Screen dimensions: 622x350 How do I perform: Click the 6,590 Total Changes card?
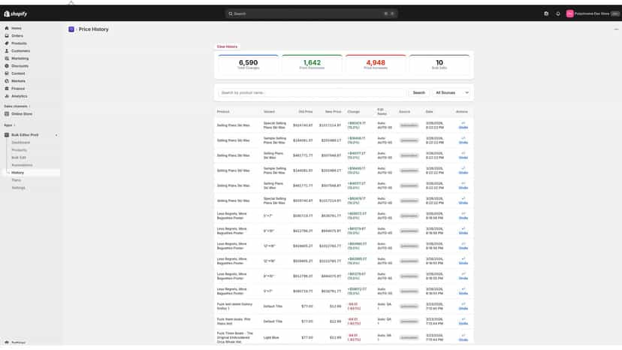pos(249,65)
